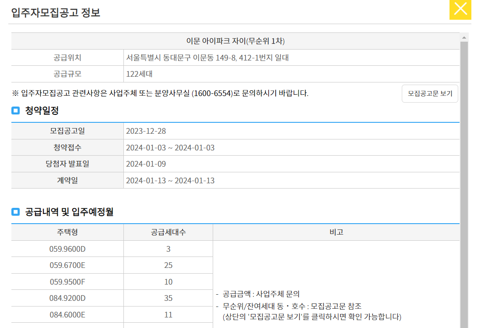Select housing type 084.9200D
The image size is (481, 328).
click(67, 298)
